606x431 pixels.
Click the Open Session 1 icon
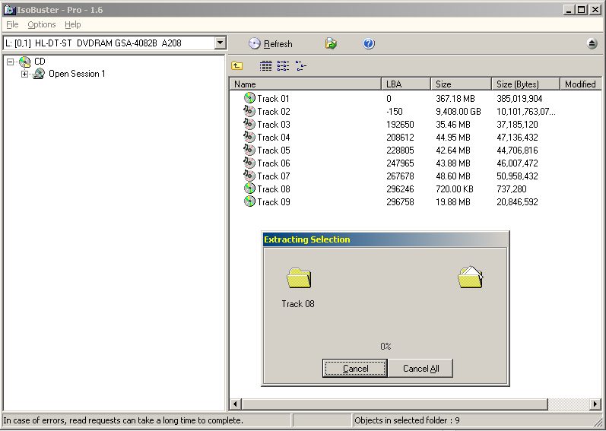coord(39,74)
